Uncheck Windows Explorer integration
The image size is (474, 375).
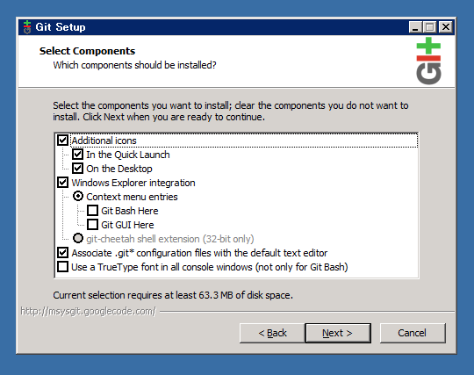pos(62,183)
